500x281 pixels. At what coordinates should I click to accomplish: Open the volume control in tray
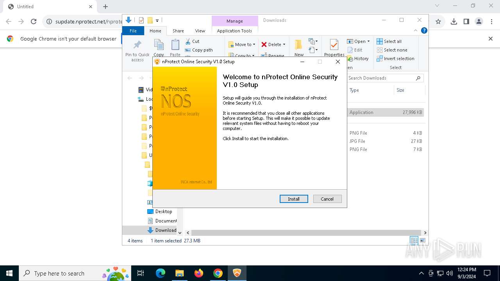coord(450,273)
